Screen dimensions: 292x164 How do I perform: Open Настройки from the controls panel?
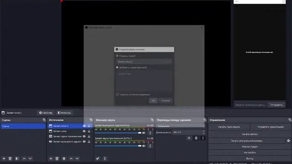point(250,153)
